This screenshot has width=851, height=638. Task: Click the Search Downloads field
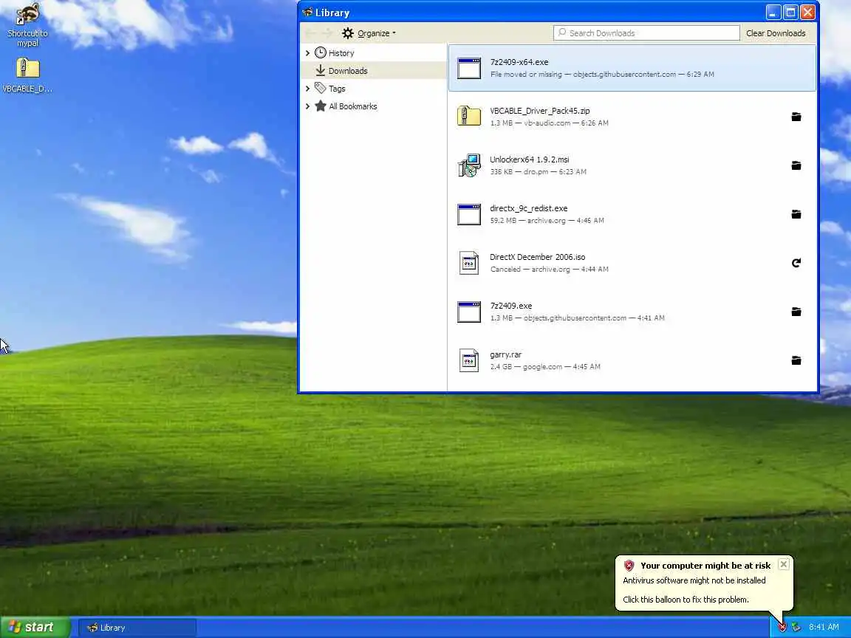[x=646, y=33]
